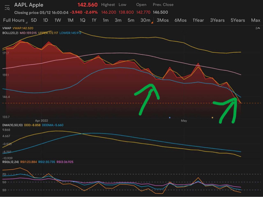Click the RSI3:36.925 value

65,162
